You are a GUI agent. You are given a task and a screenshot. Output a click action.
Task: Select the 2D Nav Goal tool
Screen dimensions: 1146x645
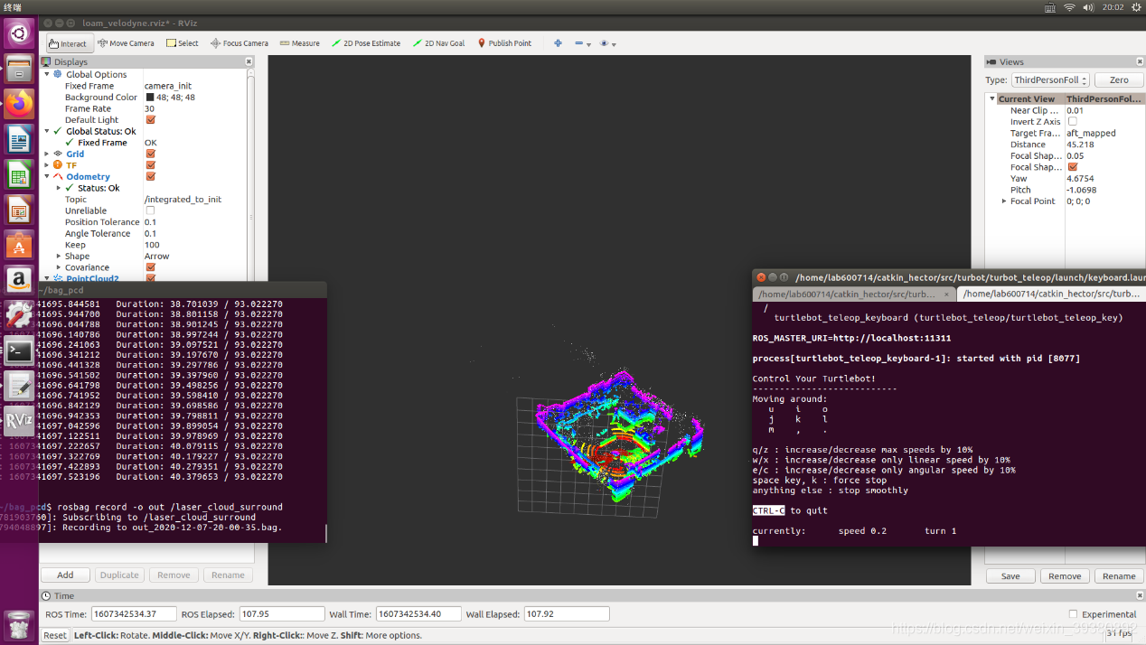(x=438, y=43)
